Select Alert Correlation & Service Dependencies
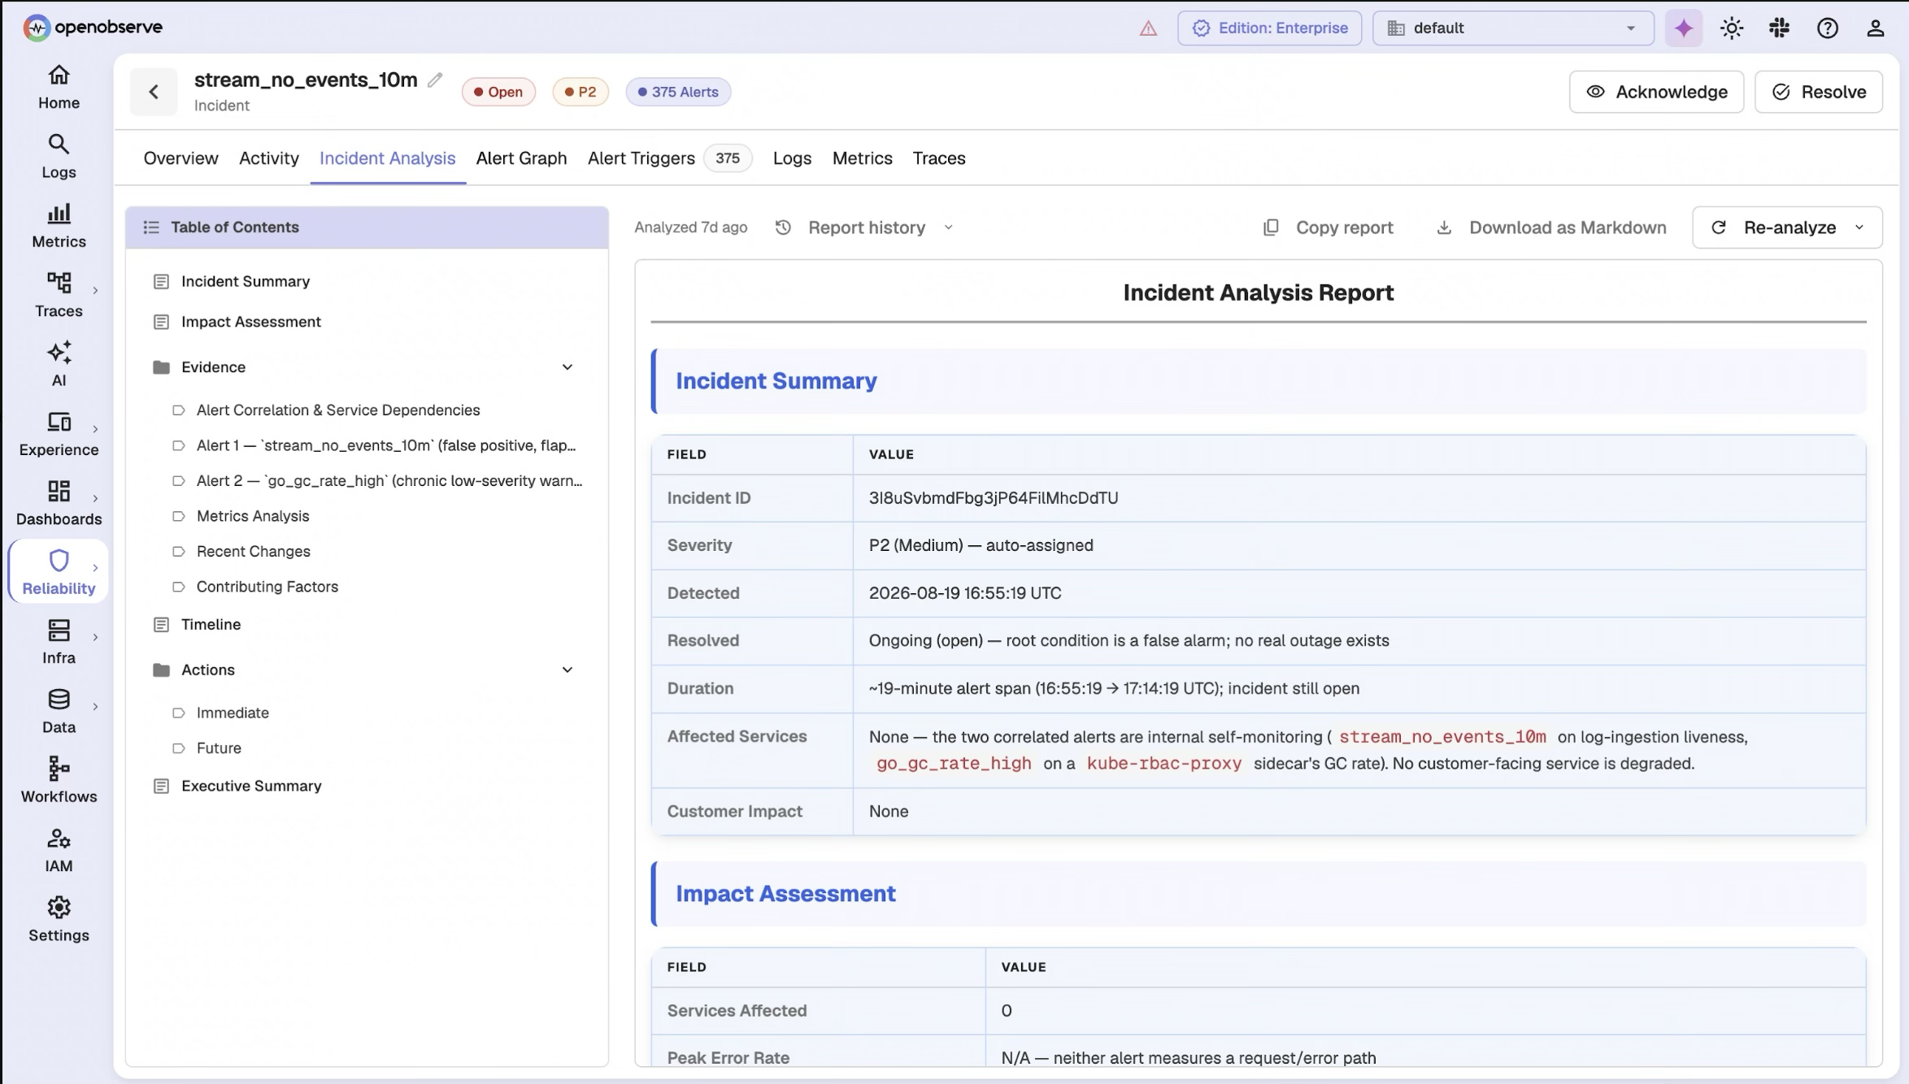Viewport: 1909px width, 1084px height. pyautogui.click(x=338, y=410)
